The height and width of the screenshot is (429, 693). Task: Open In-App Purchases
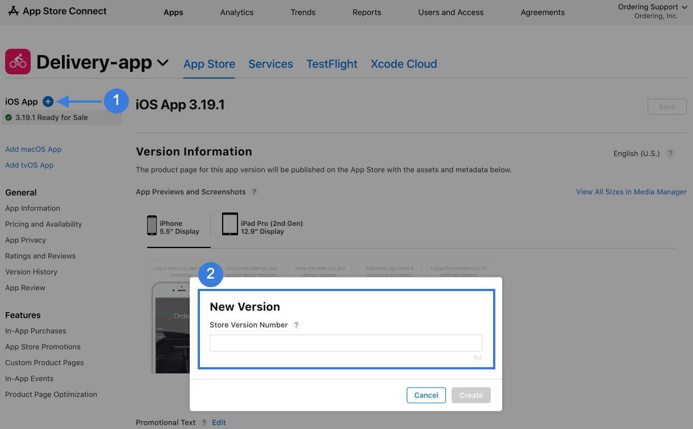coord(36,331)
